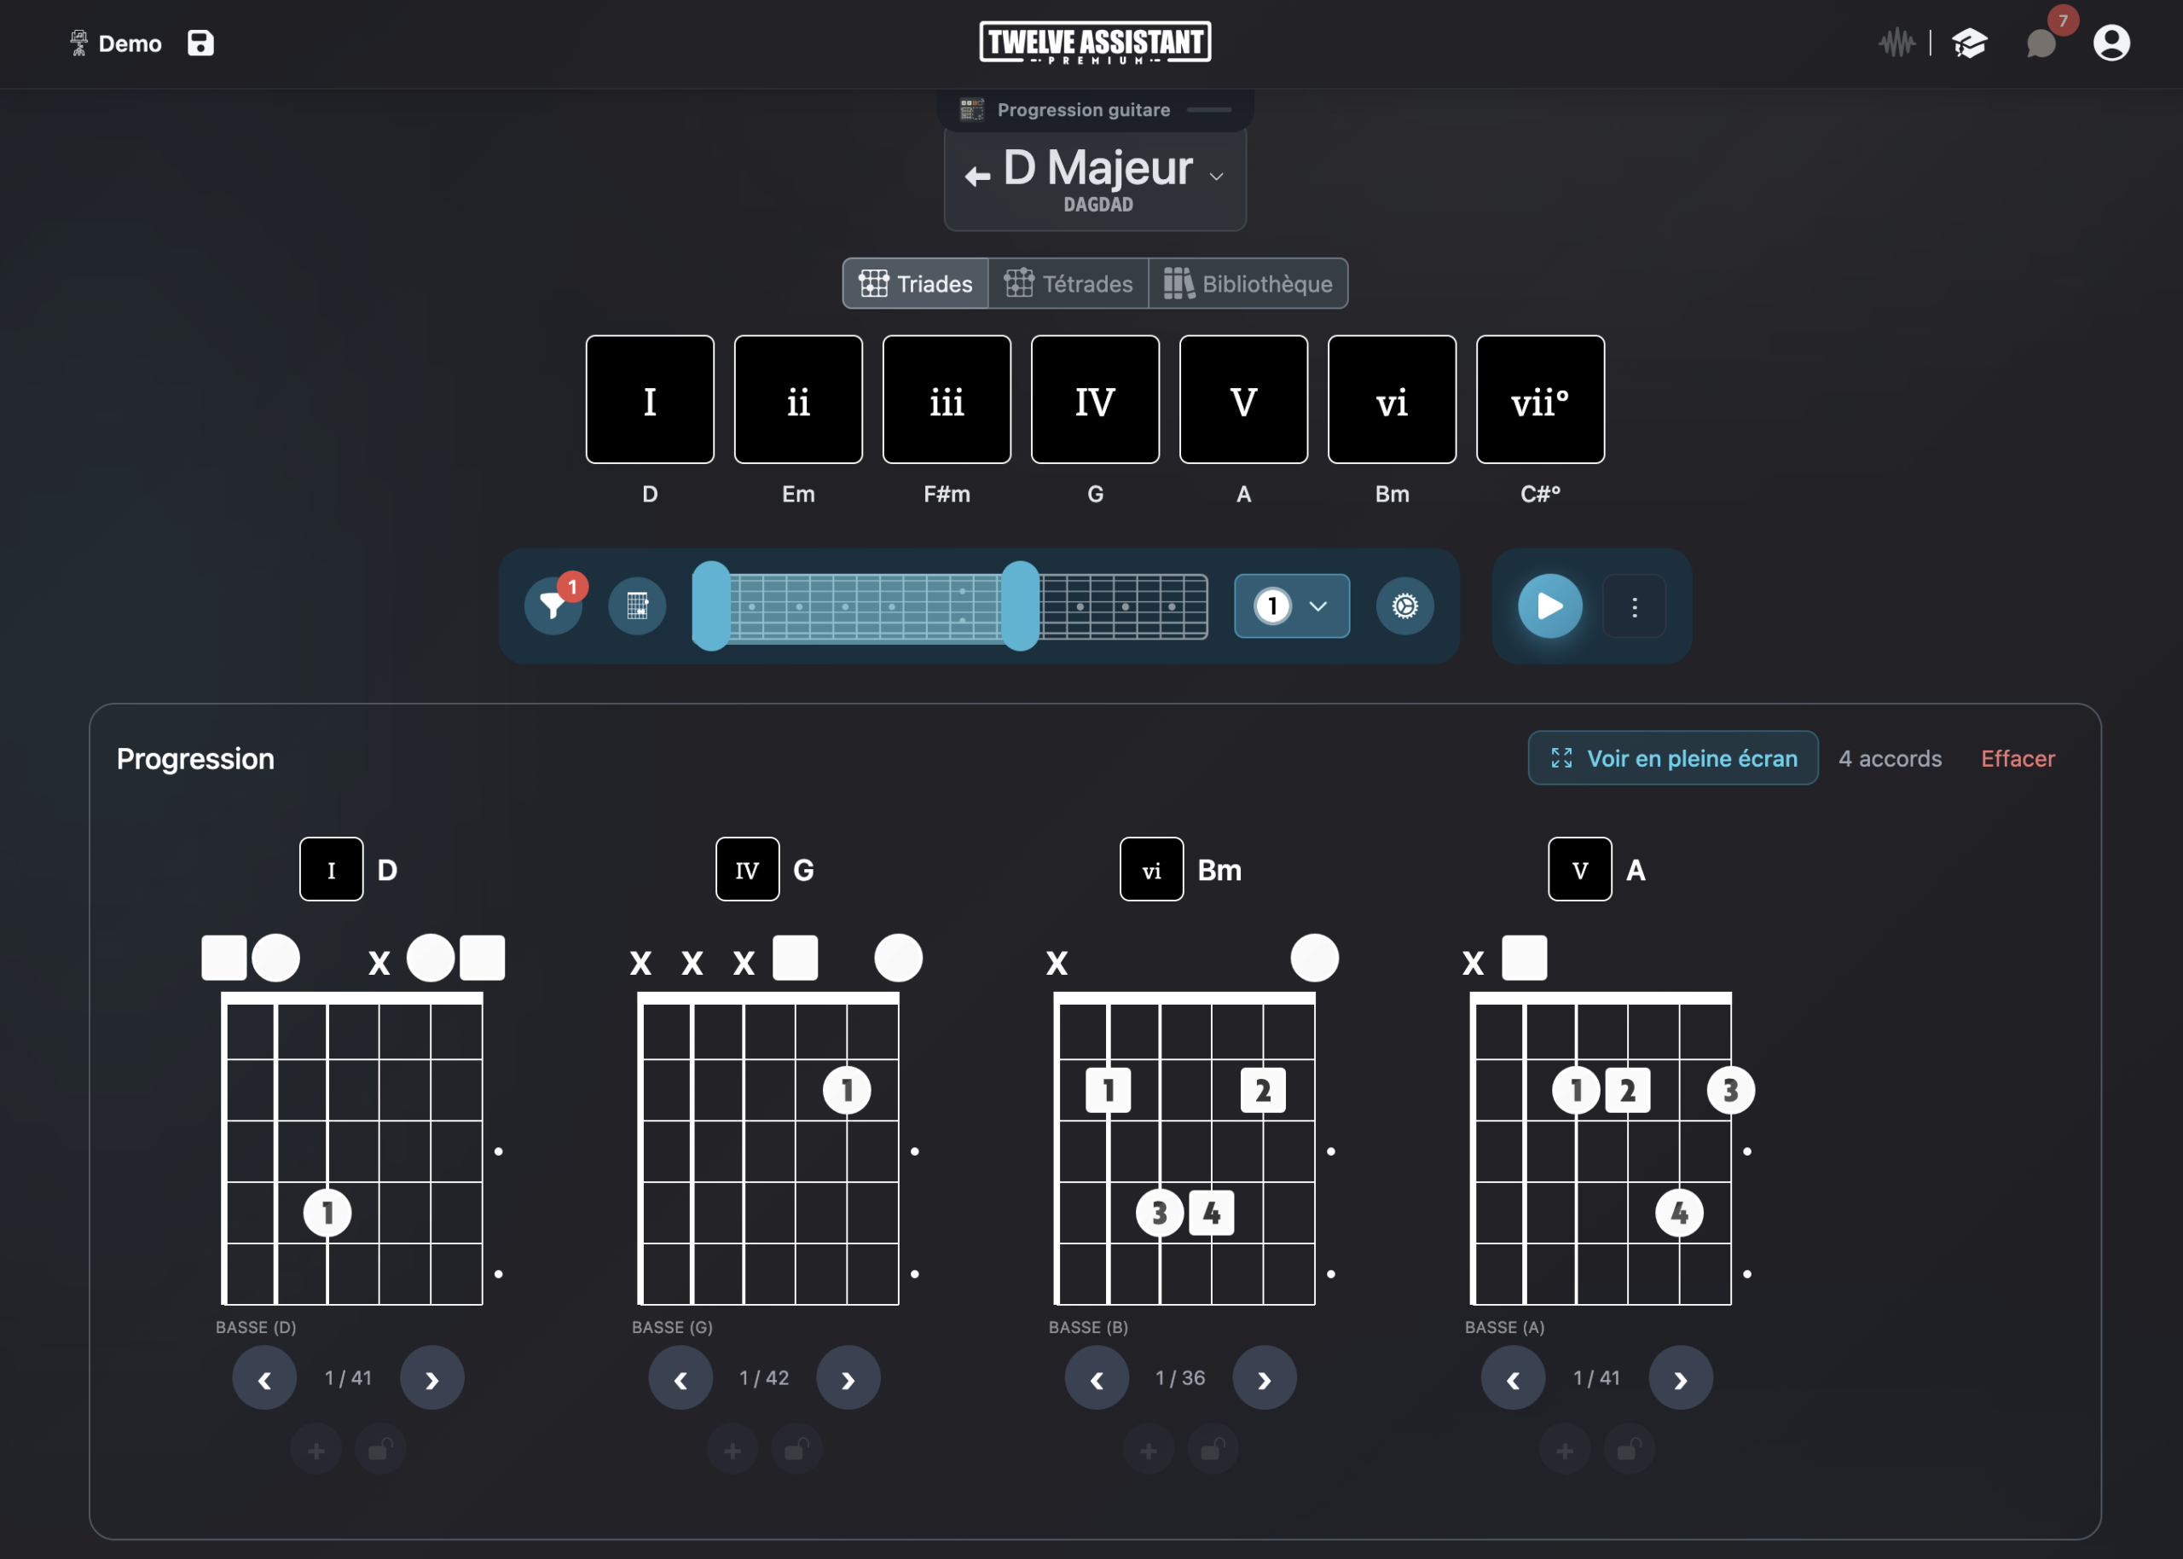Click the save disk icon next to Demo
Screen dimensions: 2183x1559
200,43
